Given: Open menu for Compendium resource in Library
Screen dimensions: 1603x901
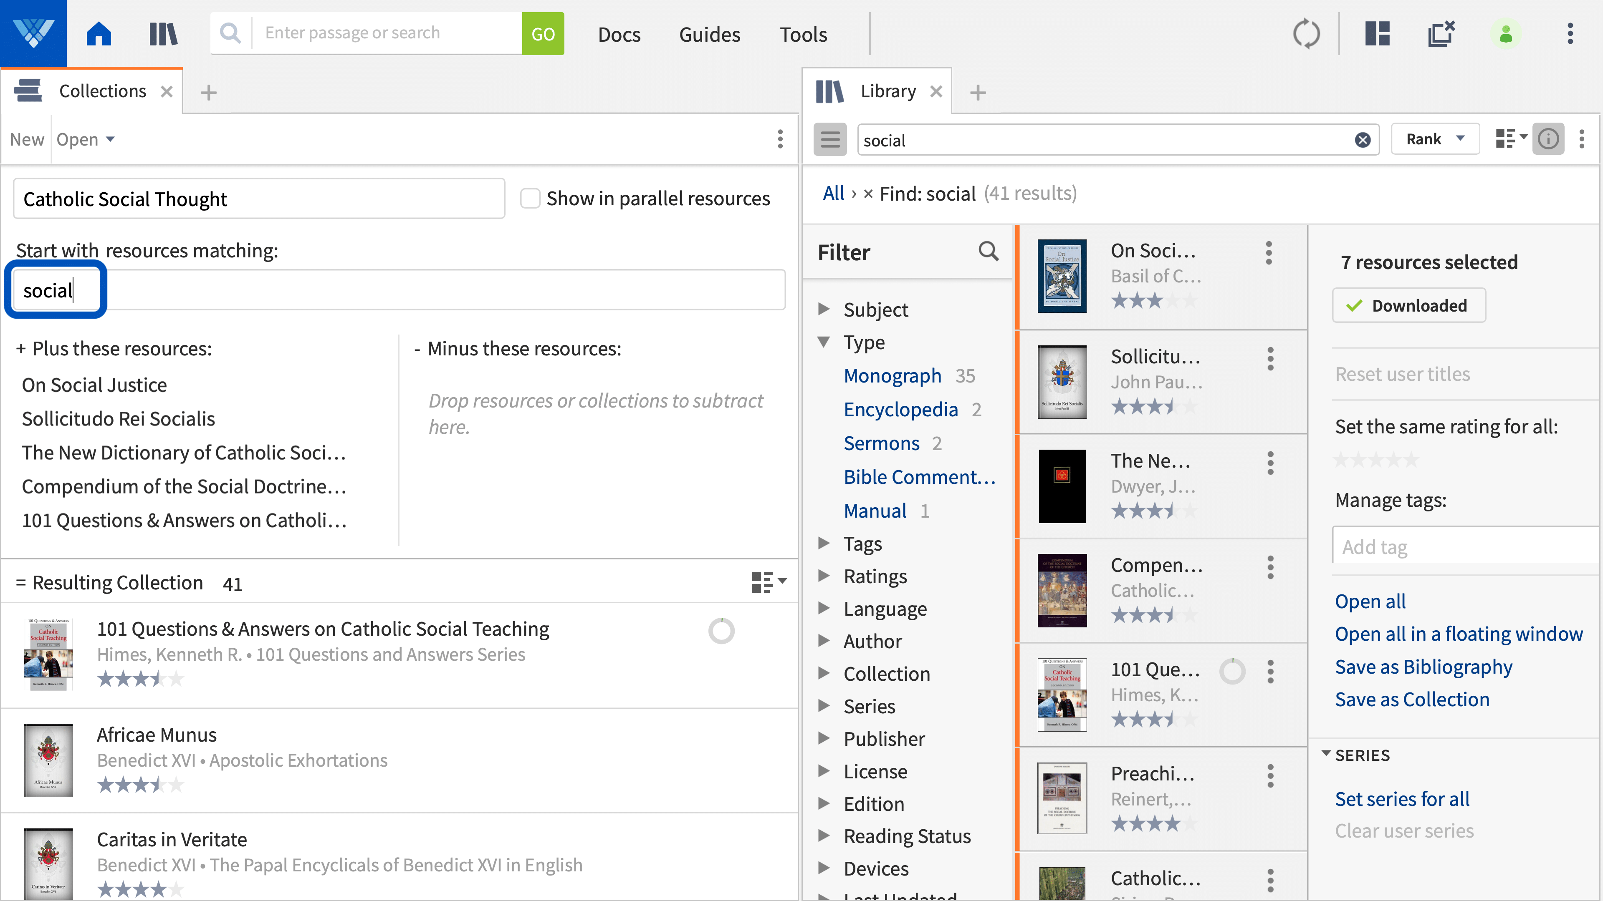Looking at the screenshot, I should tap(1270, 567).
